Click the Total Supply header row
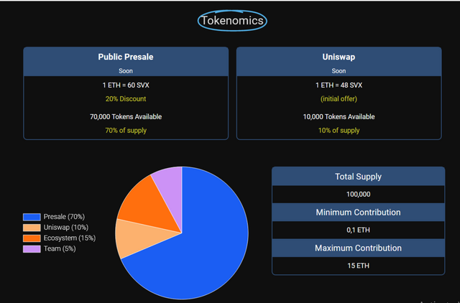 pos(358,177)
